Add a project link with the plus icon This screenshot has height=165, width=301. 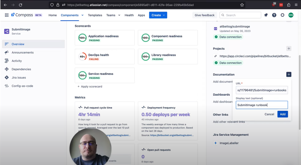click(289, 48)
